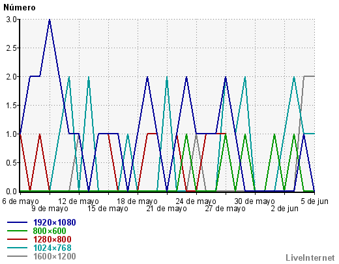This screenshot has height=264, width=339.
Task: Click the green 800×600 legend line
Action: click(17, 231)
